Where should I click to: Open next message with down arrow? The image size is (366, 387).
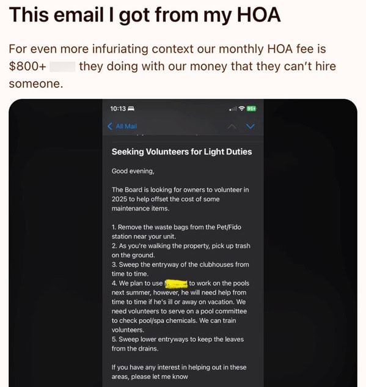coord(251,127)
